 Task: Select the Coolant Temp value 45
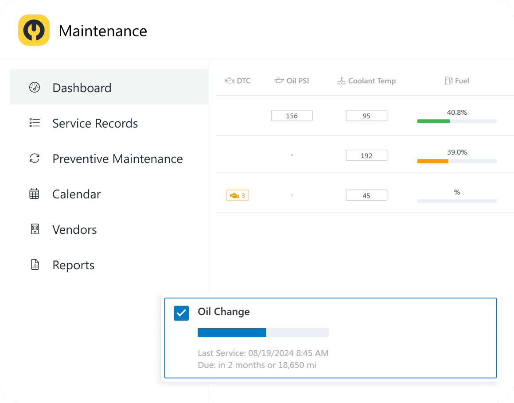[x=366, y=195]
